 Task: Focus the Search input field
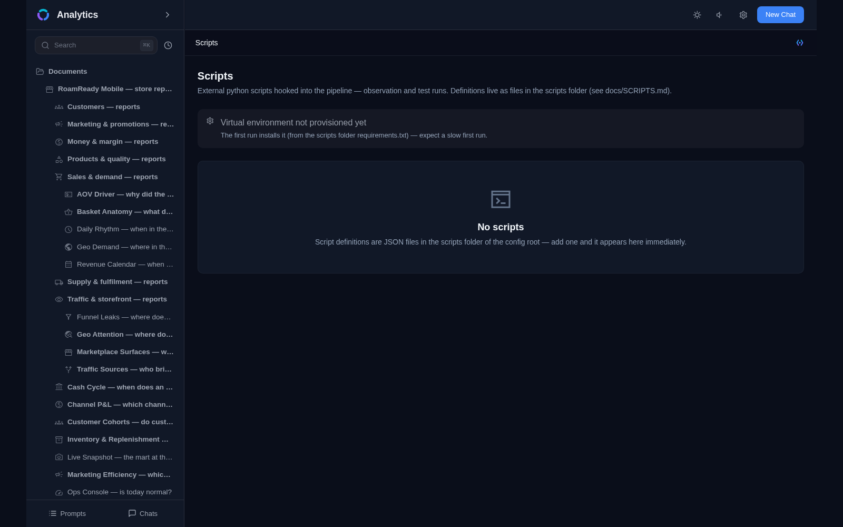click(x=96, y=45)
